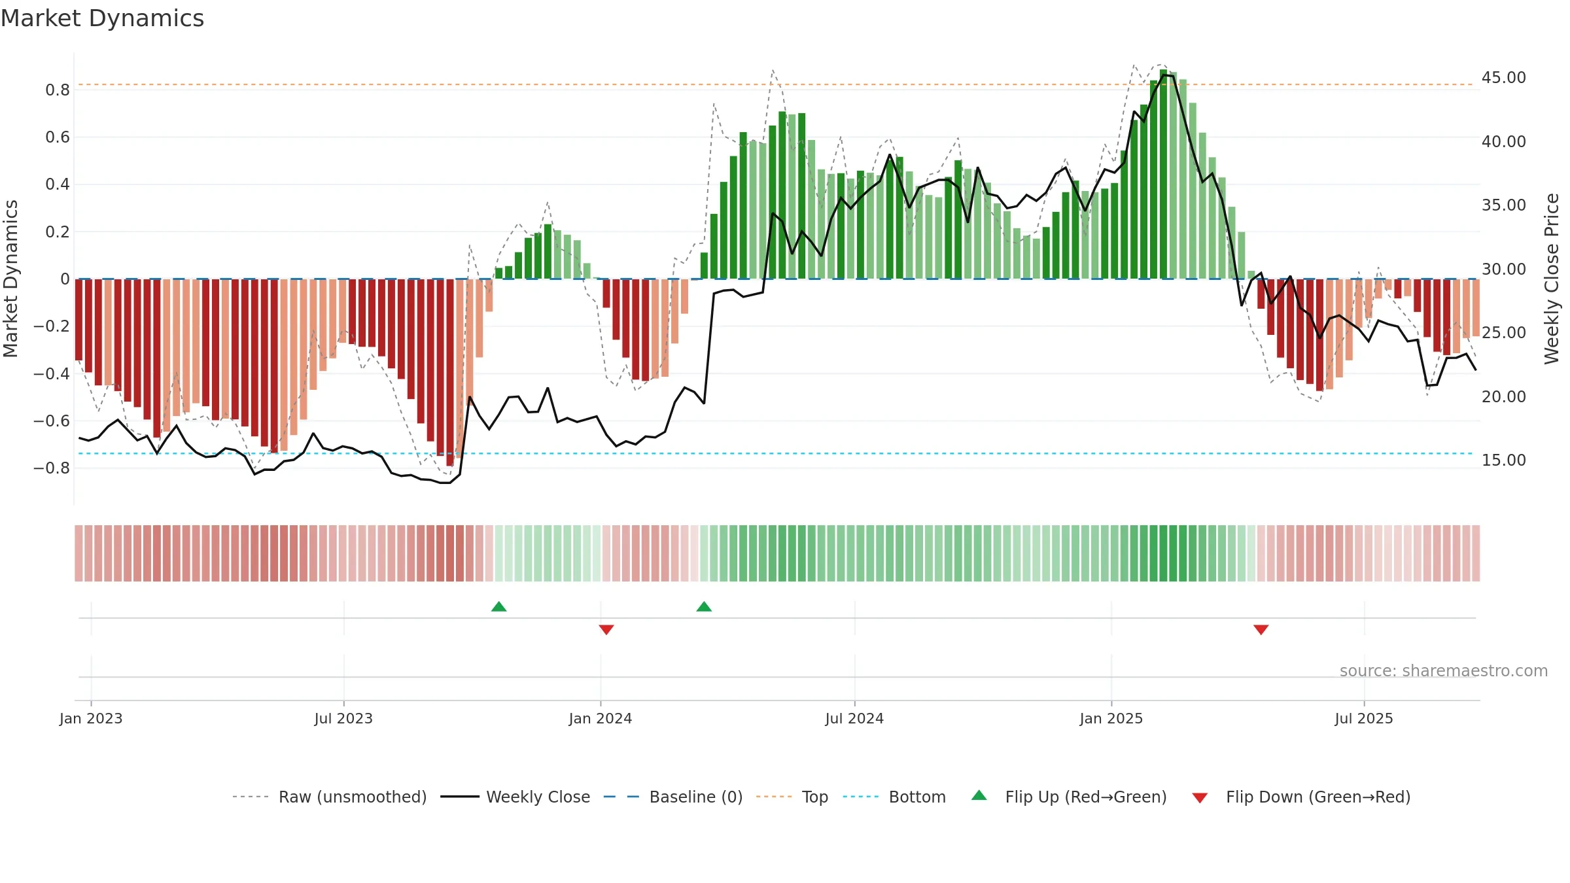This screenshot has width=1570, height=883.
Task: Click the 30.00 price axis tick
Action: pos(1504,269)
